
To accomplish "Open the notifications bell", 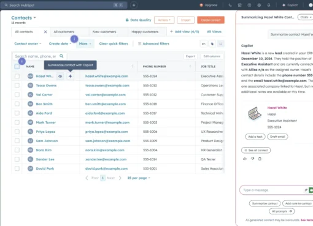I will [269, 5].
